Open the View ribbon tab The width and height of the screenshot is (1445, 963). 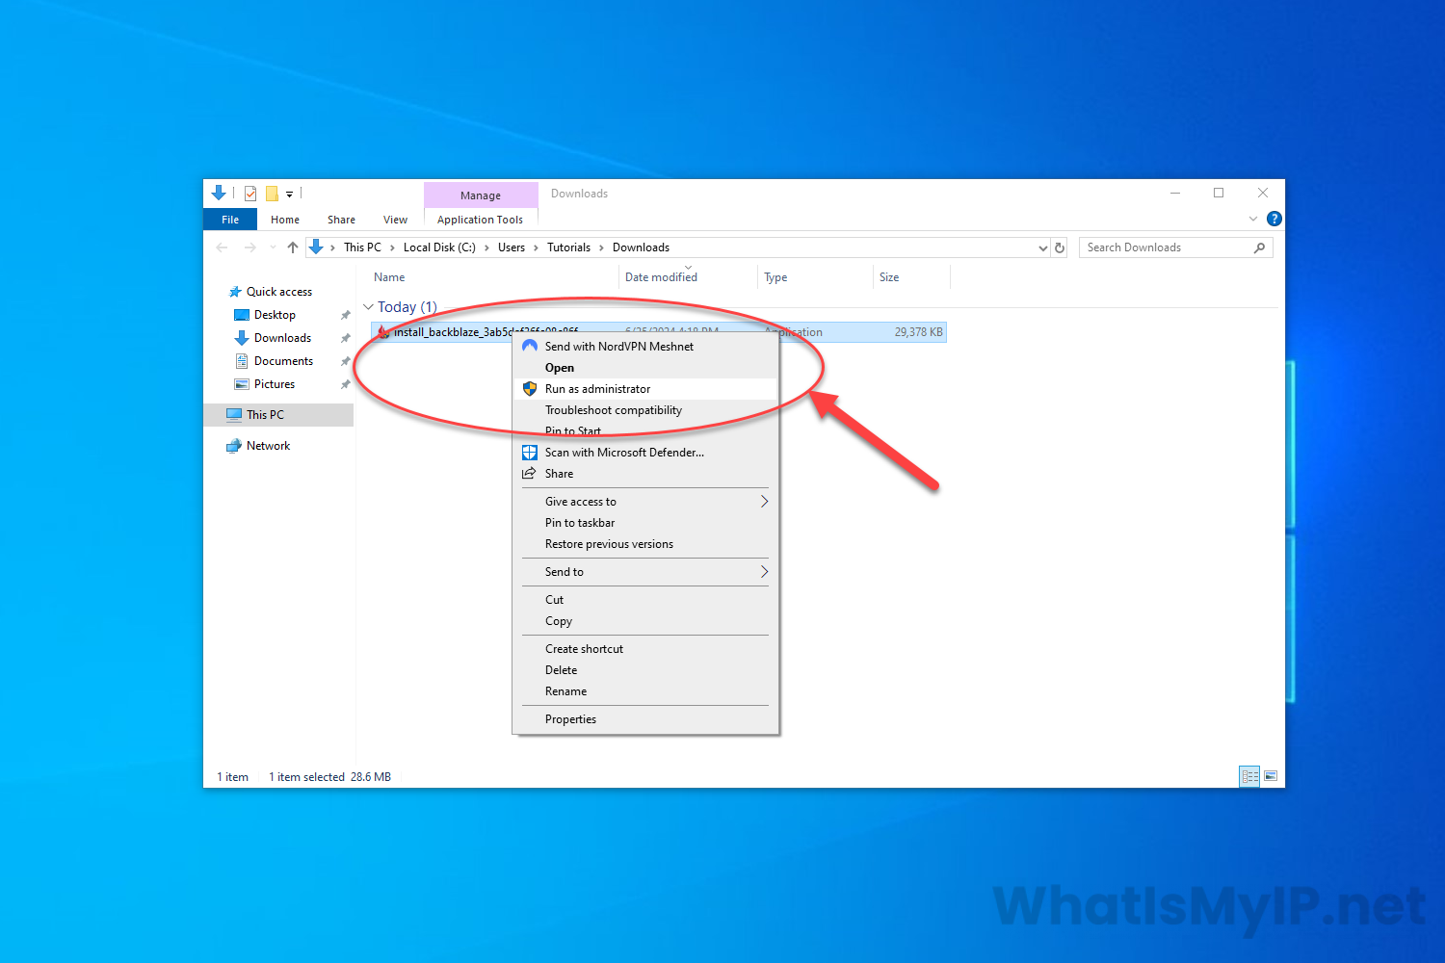395,220
